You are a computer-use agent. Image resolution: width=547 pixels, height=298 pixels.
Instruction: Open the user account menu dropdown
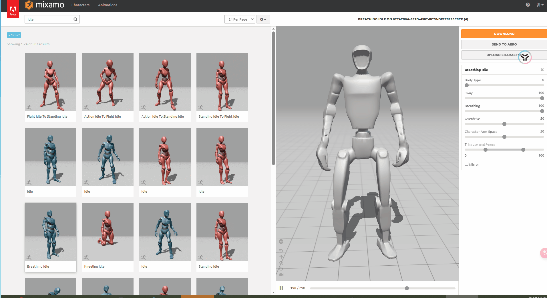tap(540, 5)
